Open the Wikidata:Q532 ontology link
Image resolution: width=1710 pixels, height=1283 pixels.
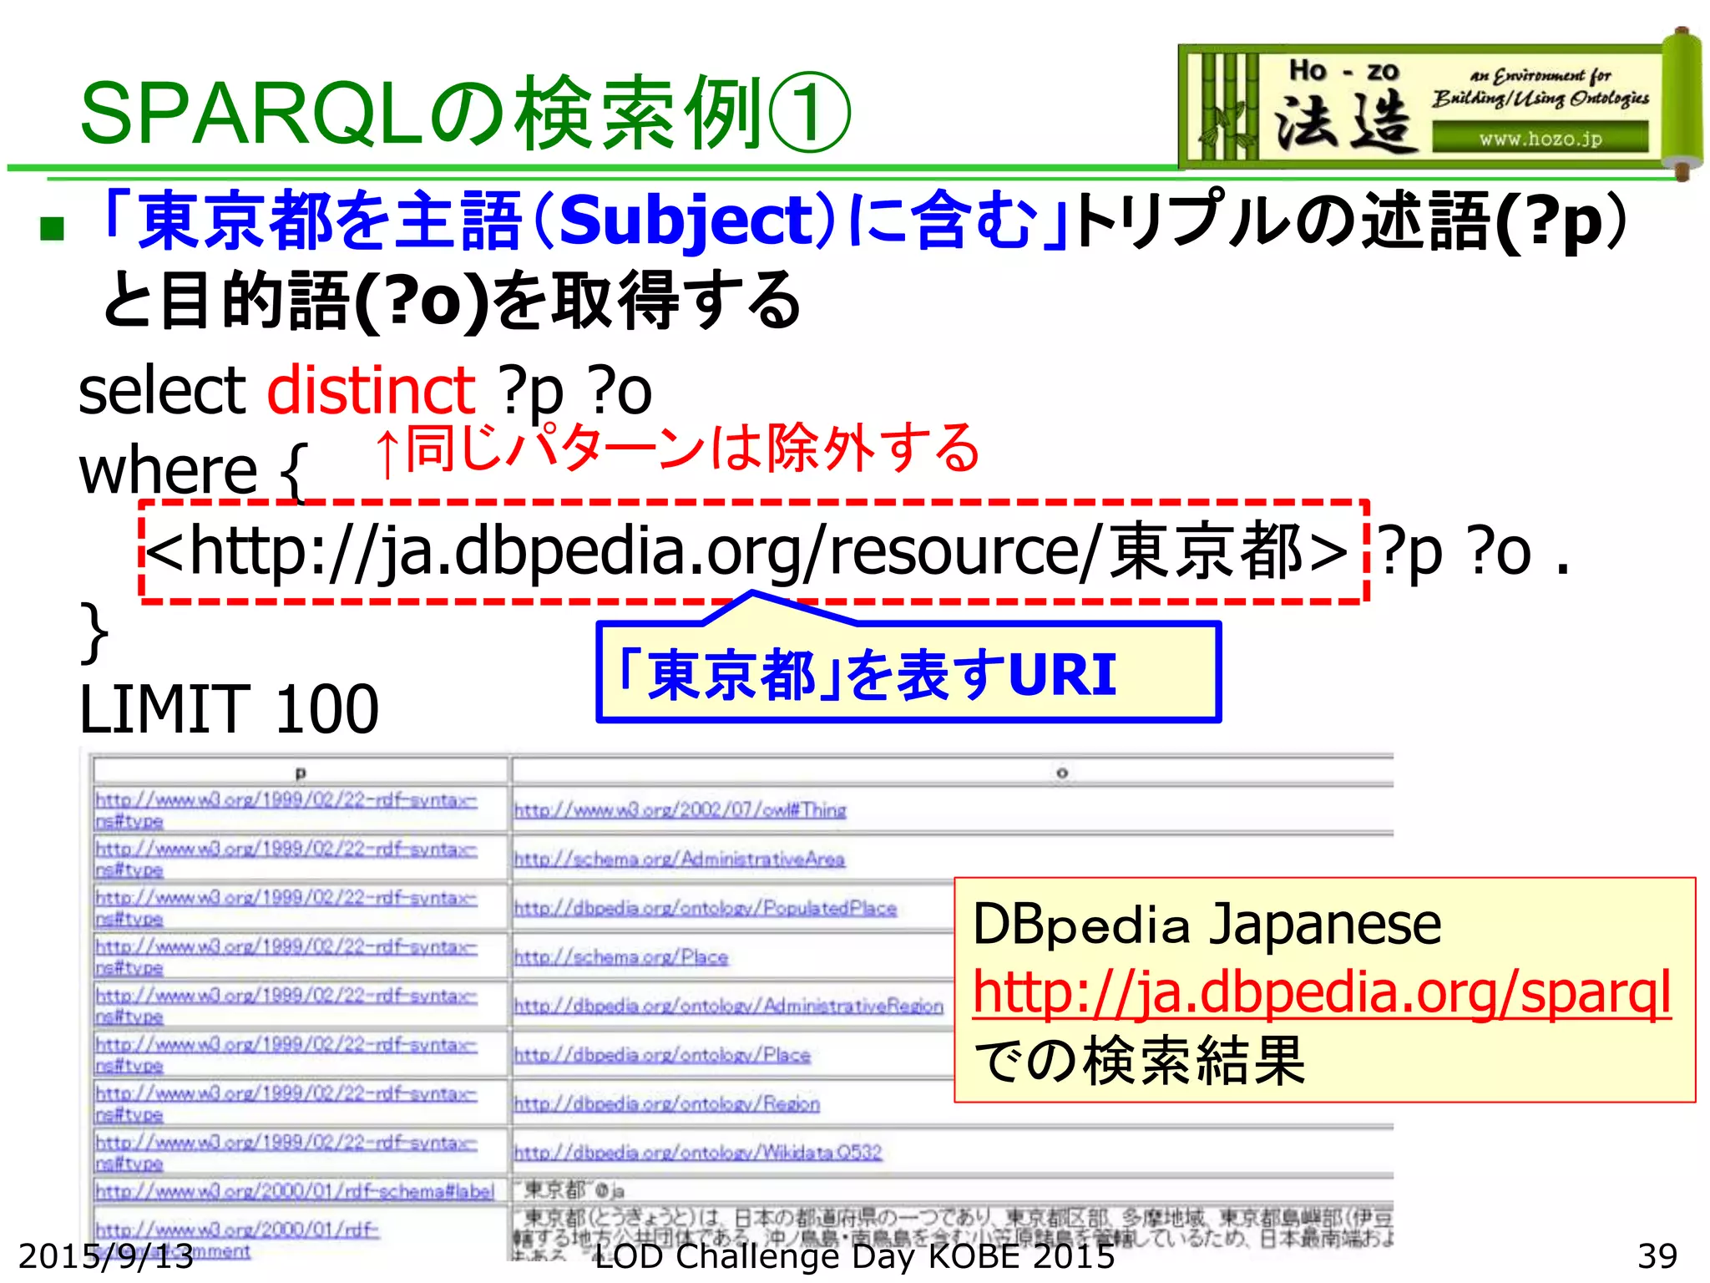[x=698, y=1153]
